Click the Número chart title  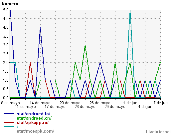click(10, 4)
